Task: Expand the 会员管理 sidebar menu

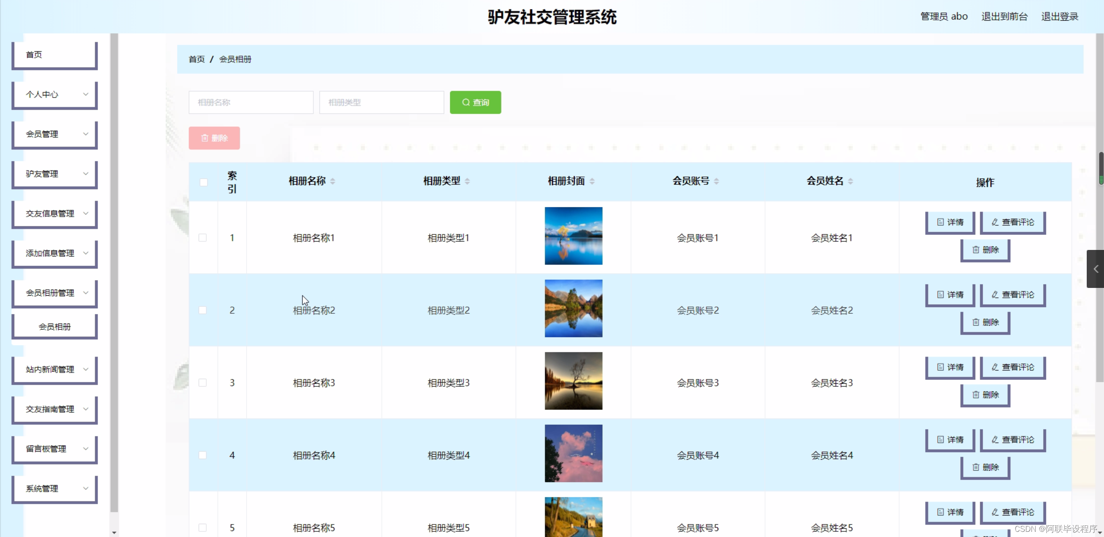Action: pos(54,134)
